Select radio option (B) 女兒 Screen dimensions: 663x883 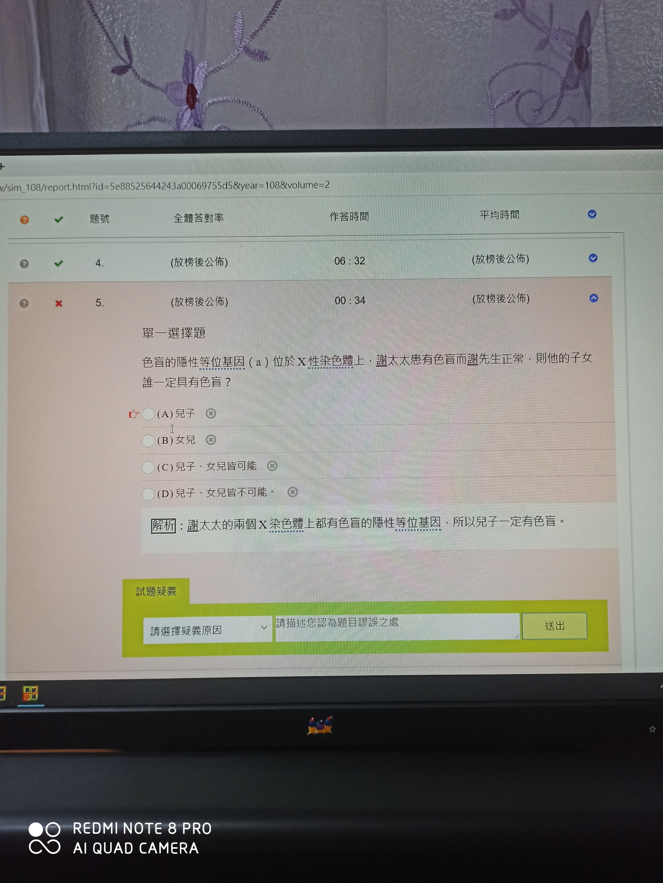(x=148, y=441)
